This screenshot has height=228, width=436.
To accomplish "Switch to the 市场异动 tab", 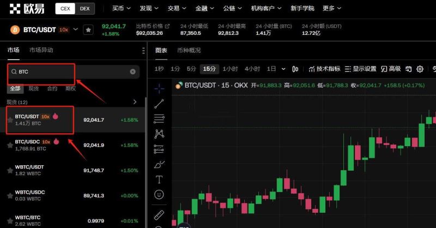I will pyautogui.click(x=41, y=50).
